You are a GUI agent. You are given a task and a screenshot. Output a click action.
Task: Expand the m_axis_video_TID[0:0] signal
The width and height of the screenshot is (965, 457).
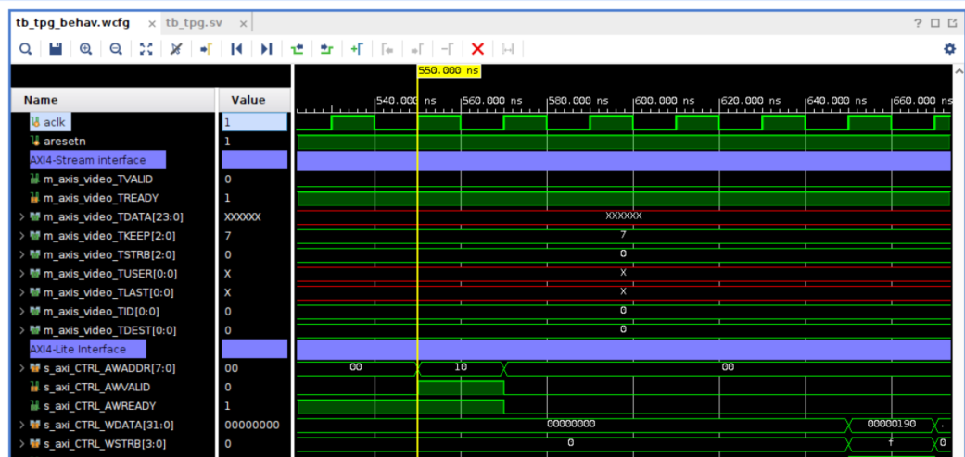pyautogui.click(x=22, y=312)
